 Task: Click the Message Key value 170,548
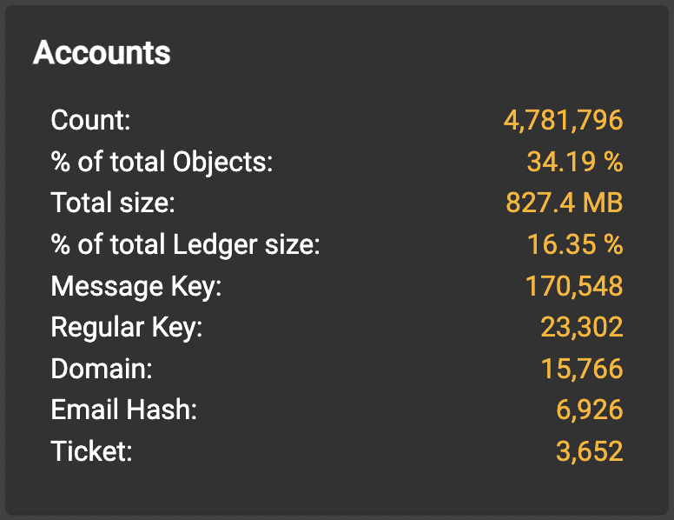574,286
